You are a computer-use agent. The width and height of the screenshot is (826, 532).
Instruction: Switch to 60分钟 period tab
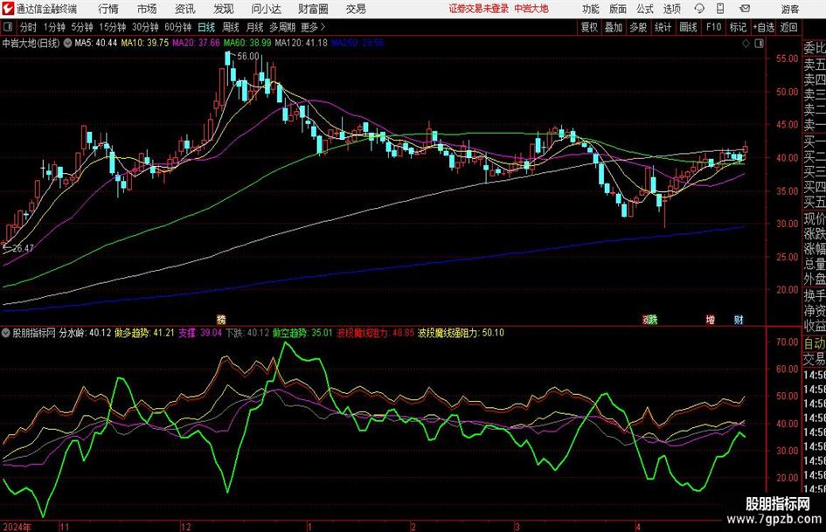178,27
